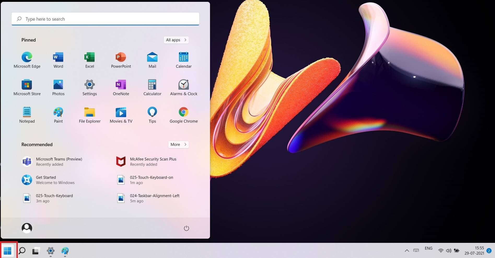
Task: Expand the All apps list
Action: (x=176, y=40)
